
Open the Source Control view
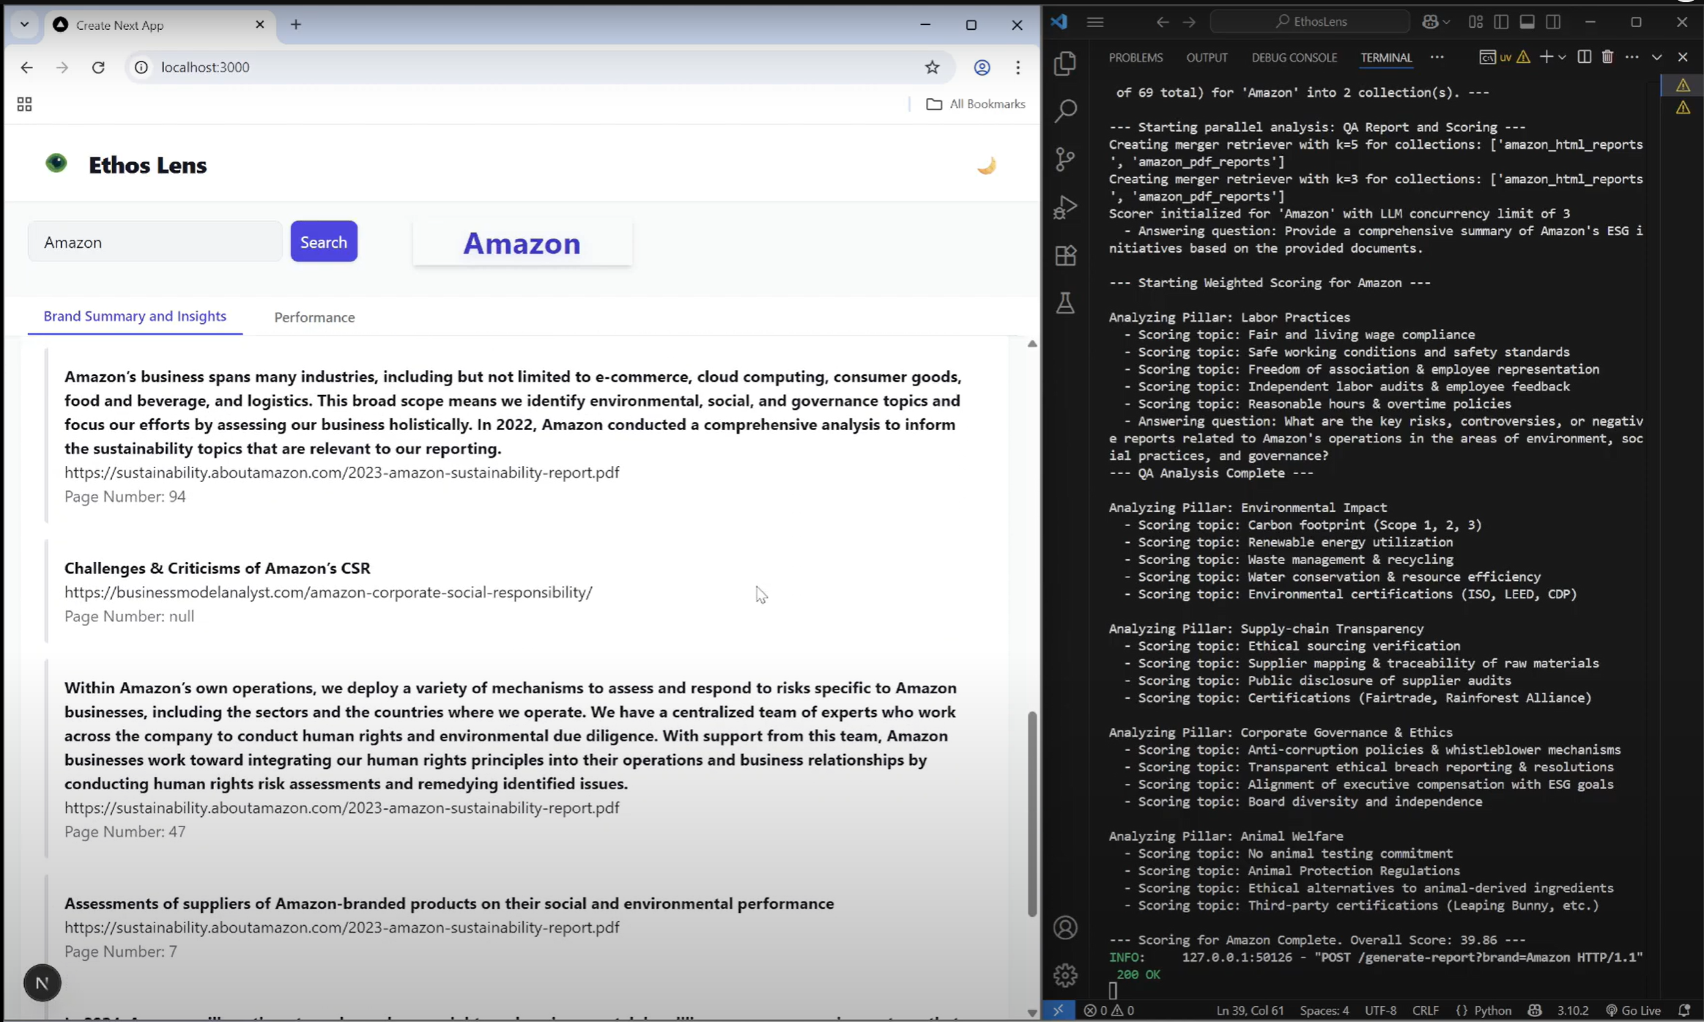1065,159
